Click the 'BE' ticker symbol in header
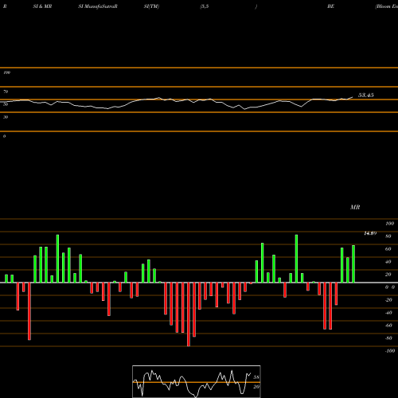The height and width of the screenshot is (398, 398). (330, 6)
